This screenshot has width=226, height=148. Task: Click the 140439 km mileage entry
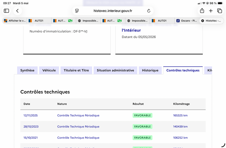pos(180,127)
